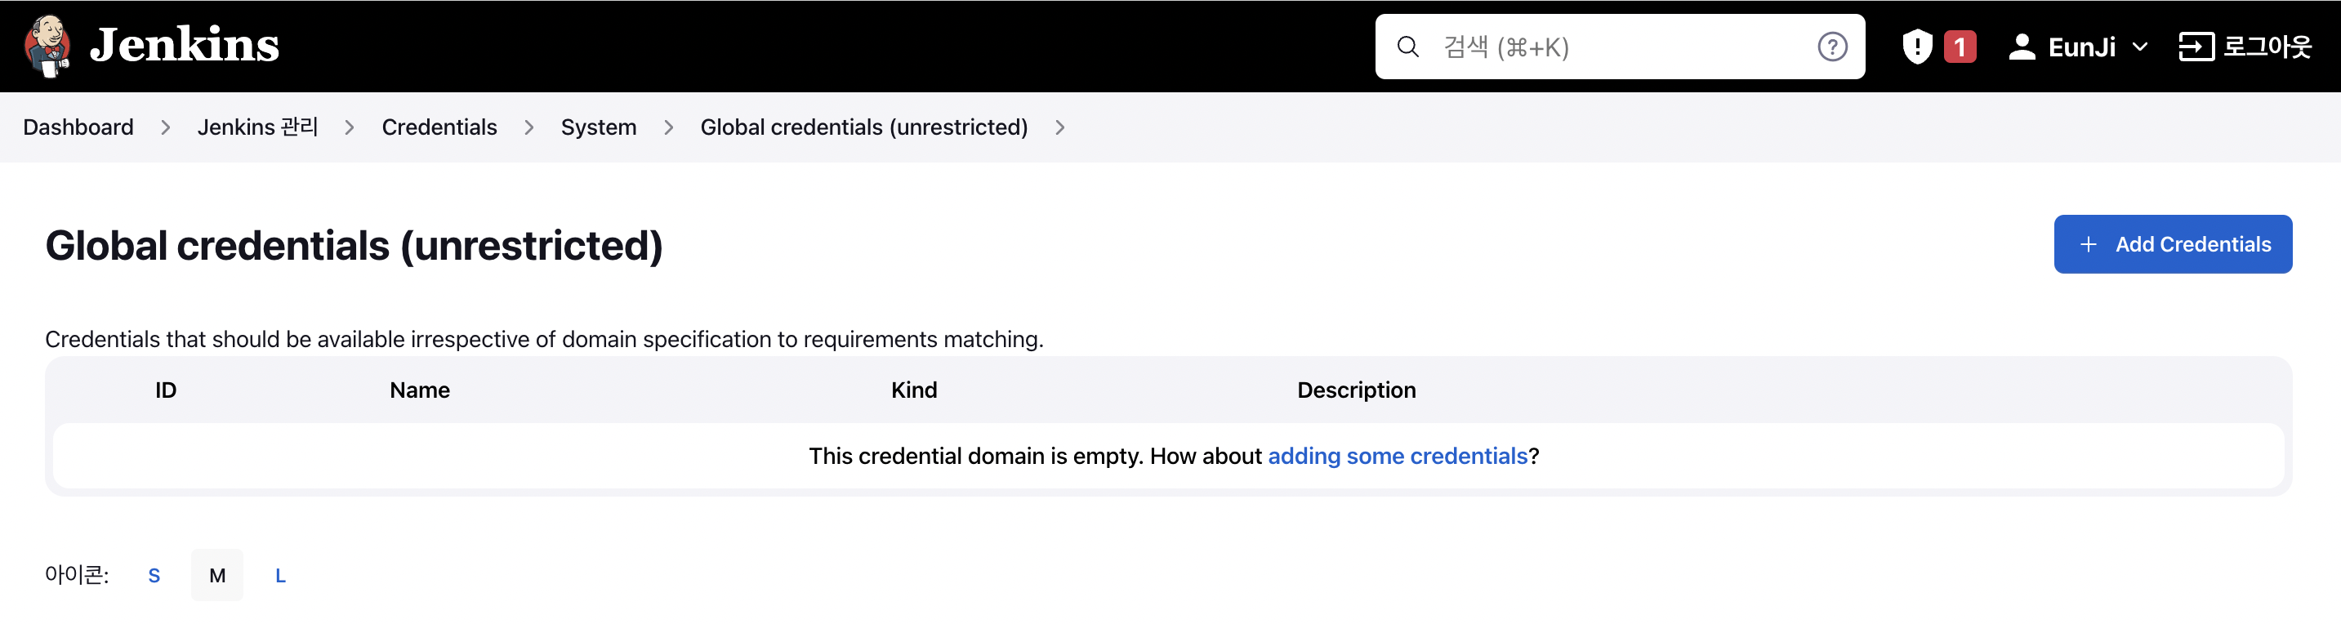
Task: Click the Add Credentials button
Action: click(x=2172, y=243)
